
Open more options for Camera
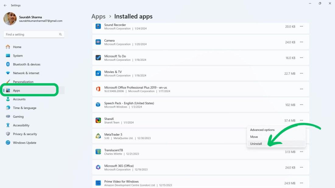pyautogui.click(x=301, y=42)
